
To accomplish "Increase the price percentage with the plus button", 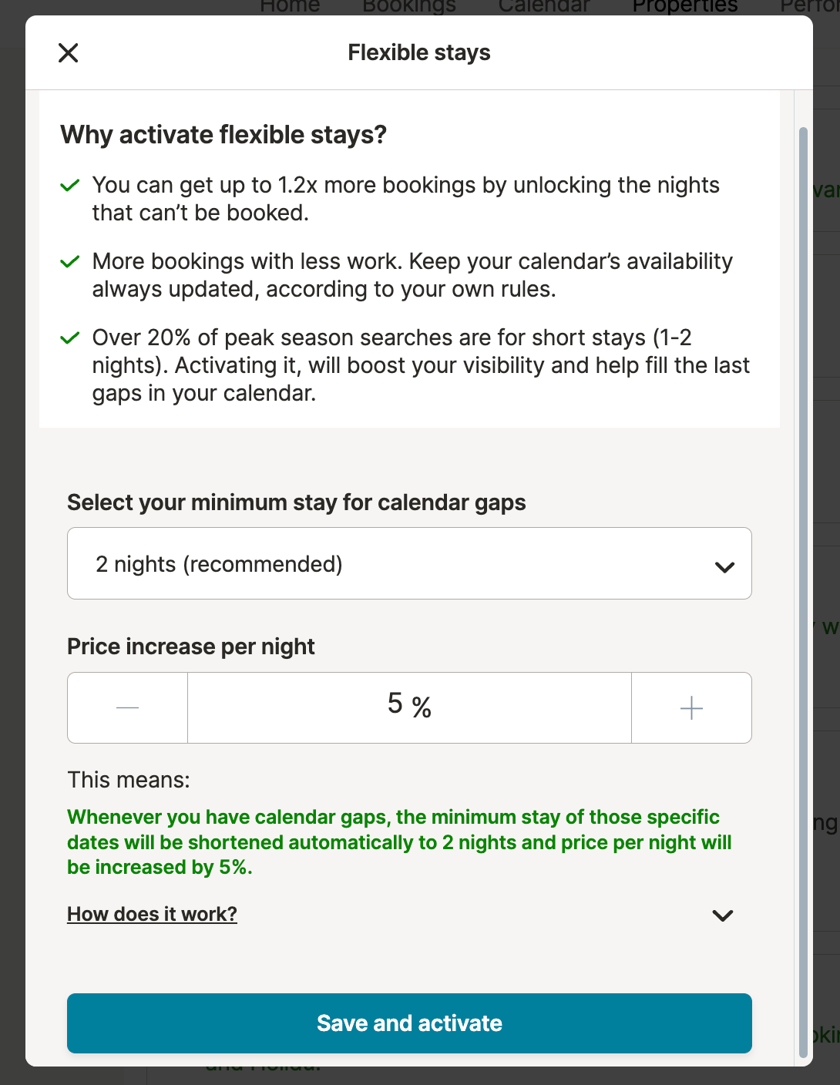I will (x=691, y=707).
